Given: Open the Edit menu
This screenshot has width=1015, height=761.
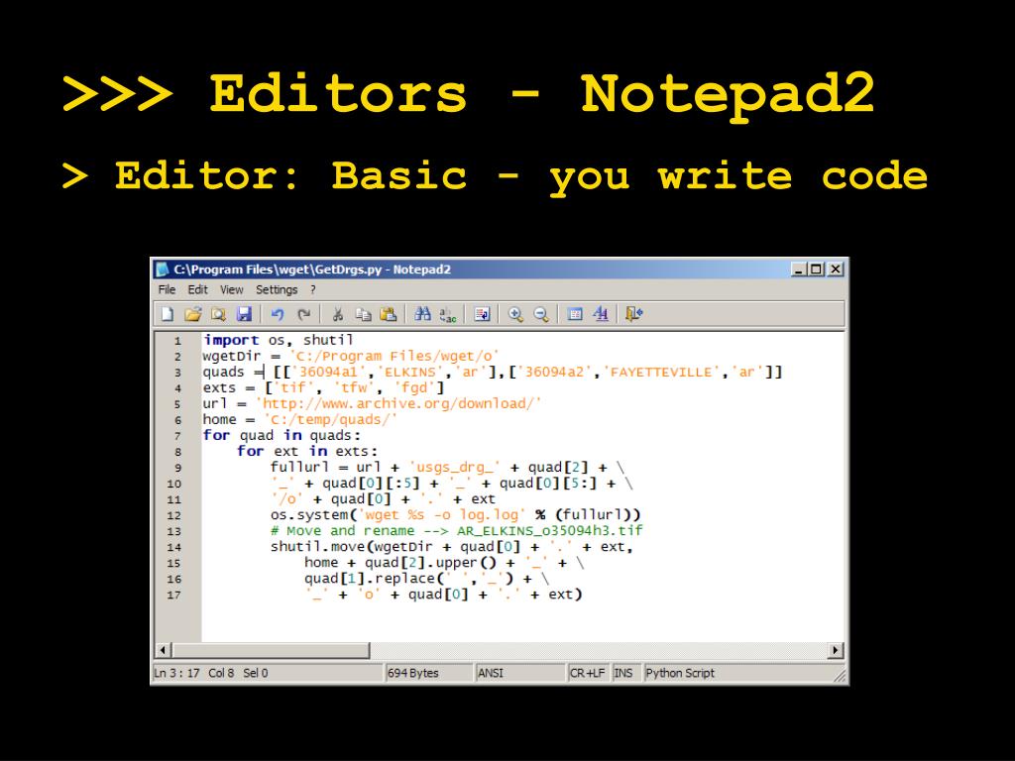Looking at the screenshot, I should 198,289.
